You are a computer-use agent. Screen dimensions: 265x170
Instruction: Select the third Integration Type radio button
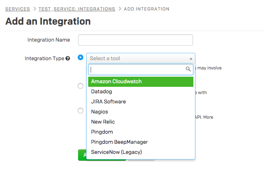pos(81,111)
